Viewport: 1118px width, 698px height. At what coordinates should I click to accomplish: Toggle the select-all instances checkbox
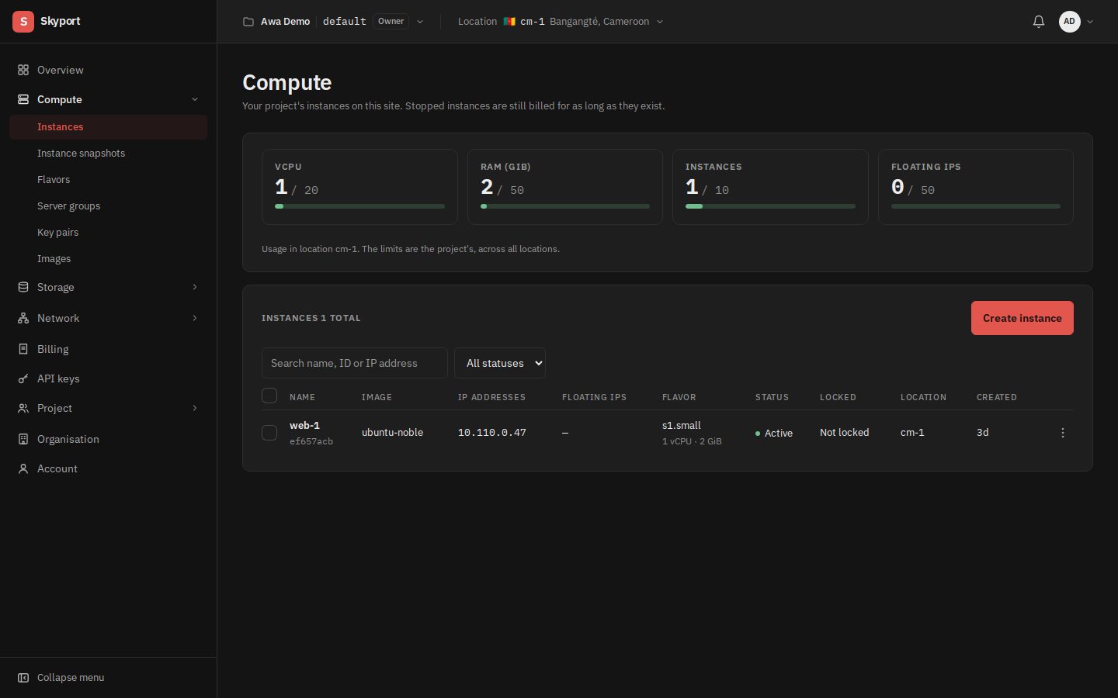click(x=269, y=396)
